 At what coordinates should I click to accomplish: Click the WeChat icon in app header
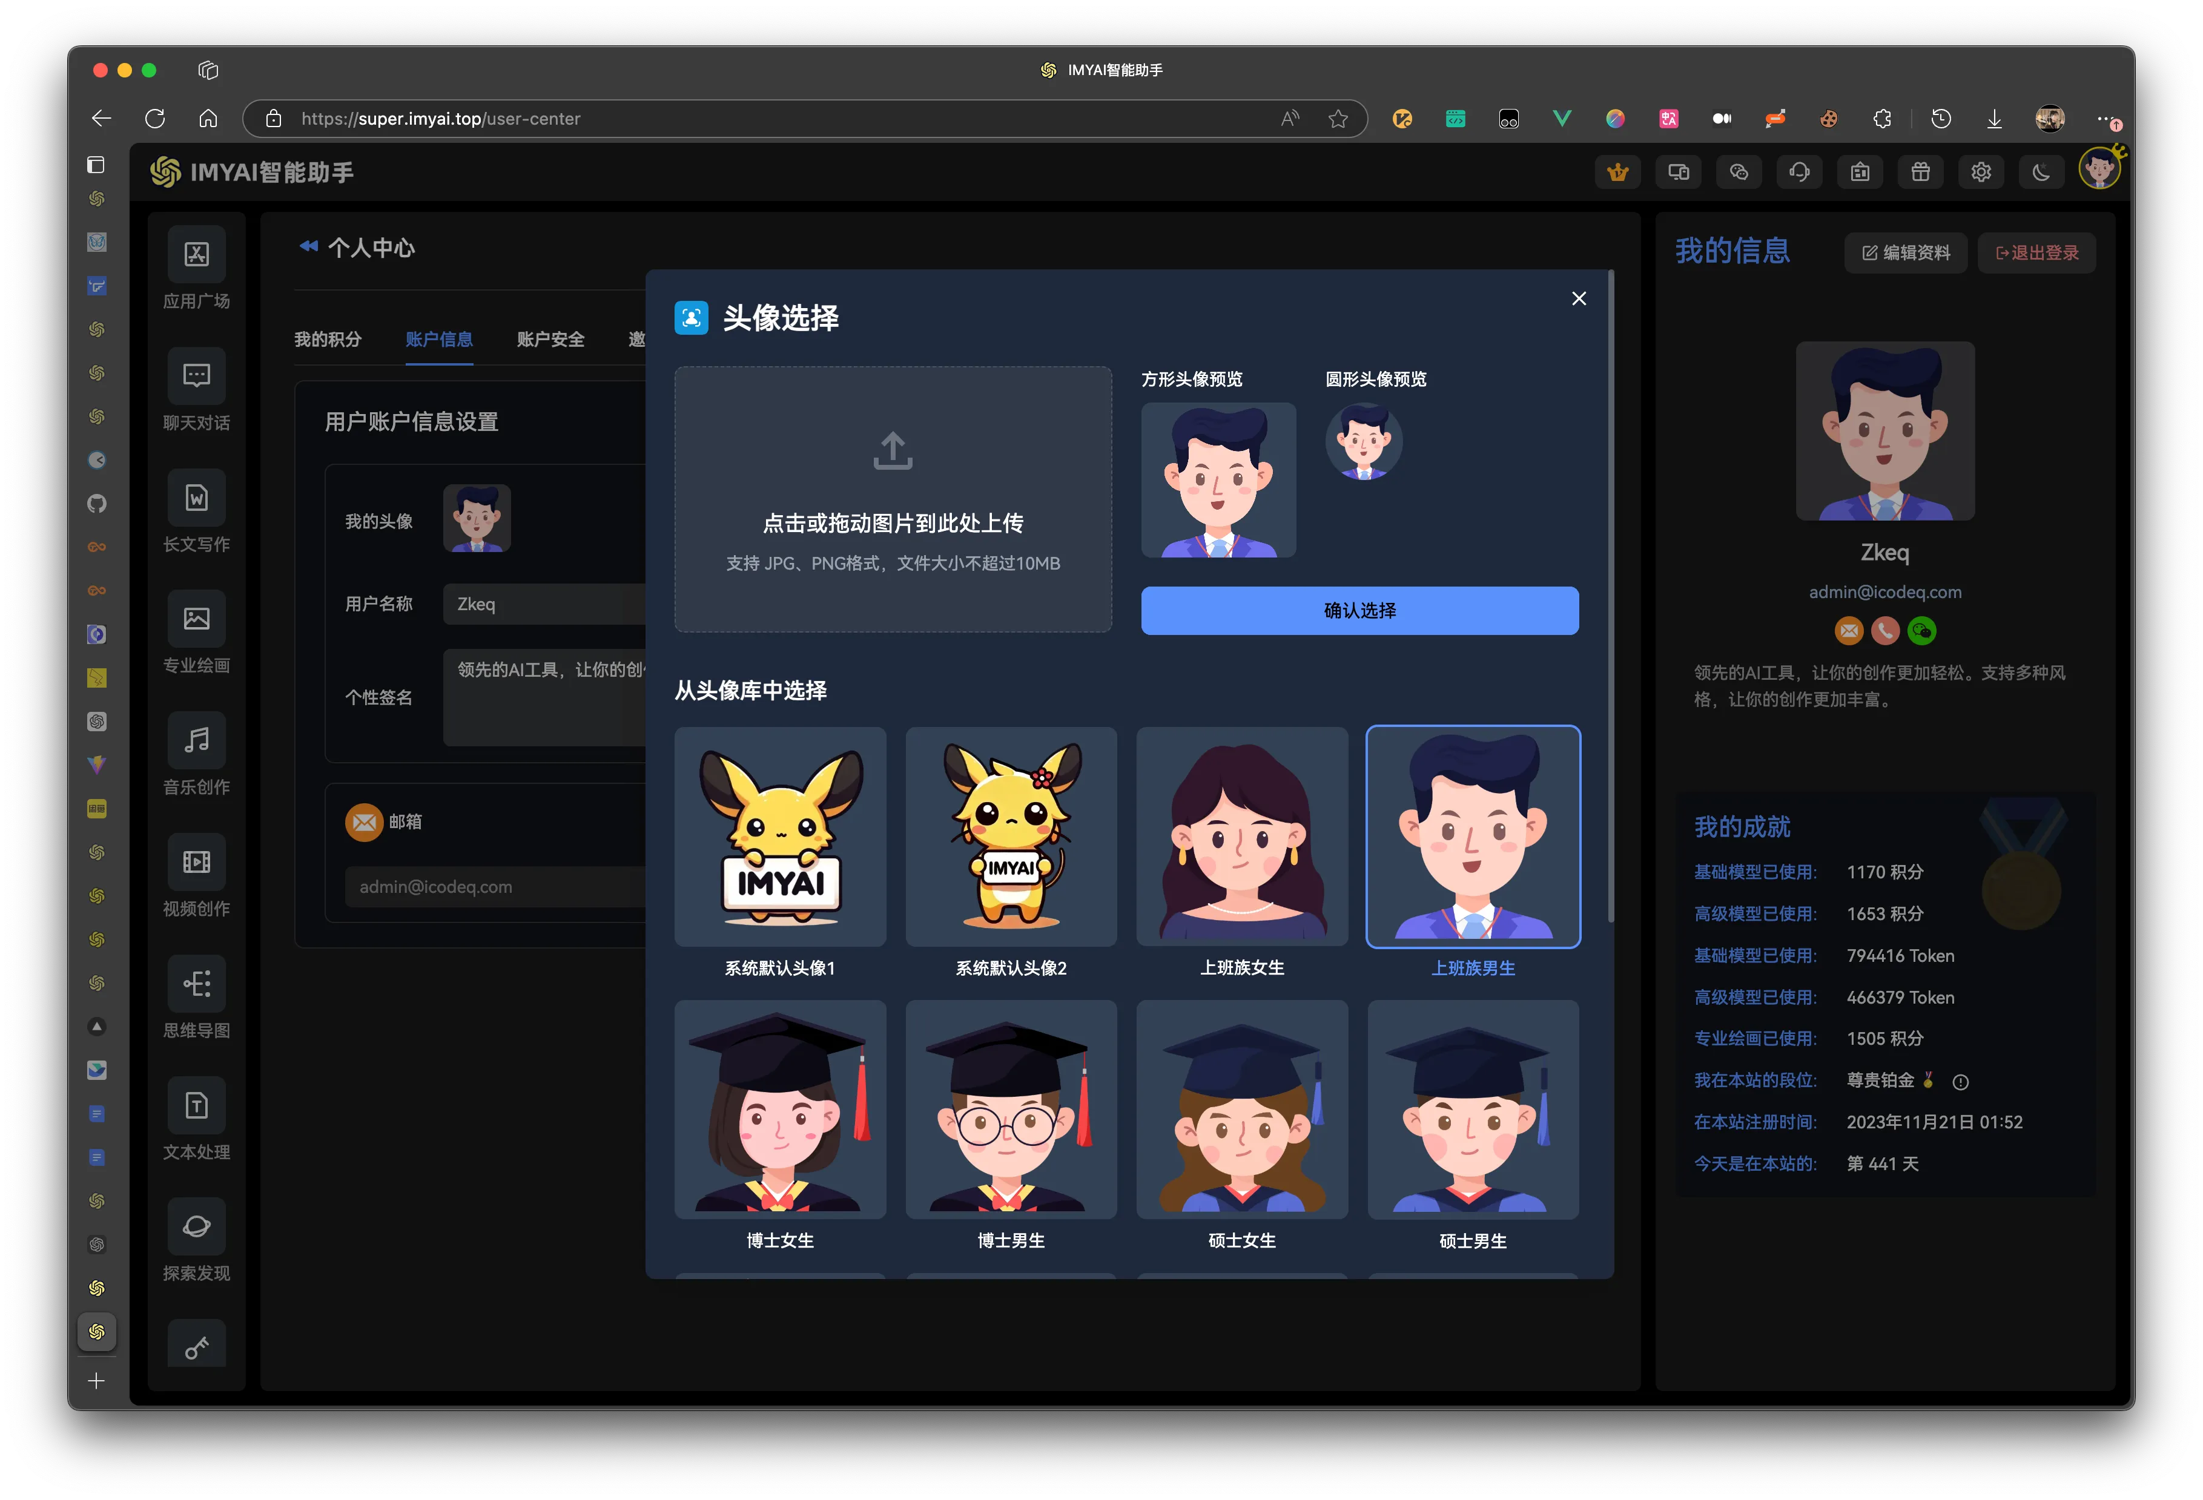pyautogui.click(x=1739, y=171)
